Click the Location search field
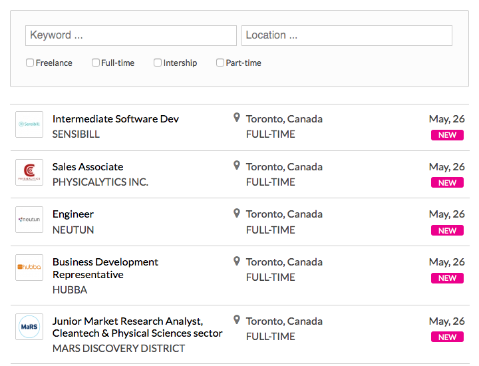Viewport: 479px width, 366px height. (347, 35)
